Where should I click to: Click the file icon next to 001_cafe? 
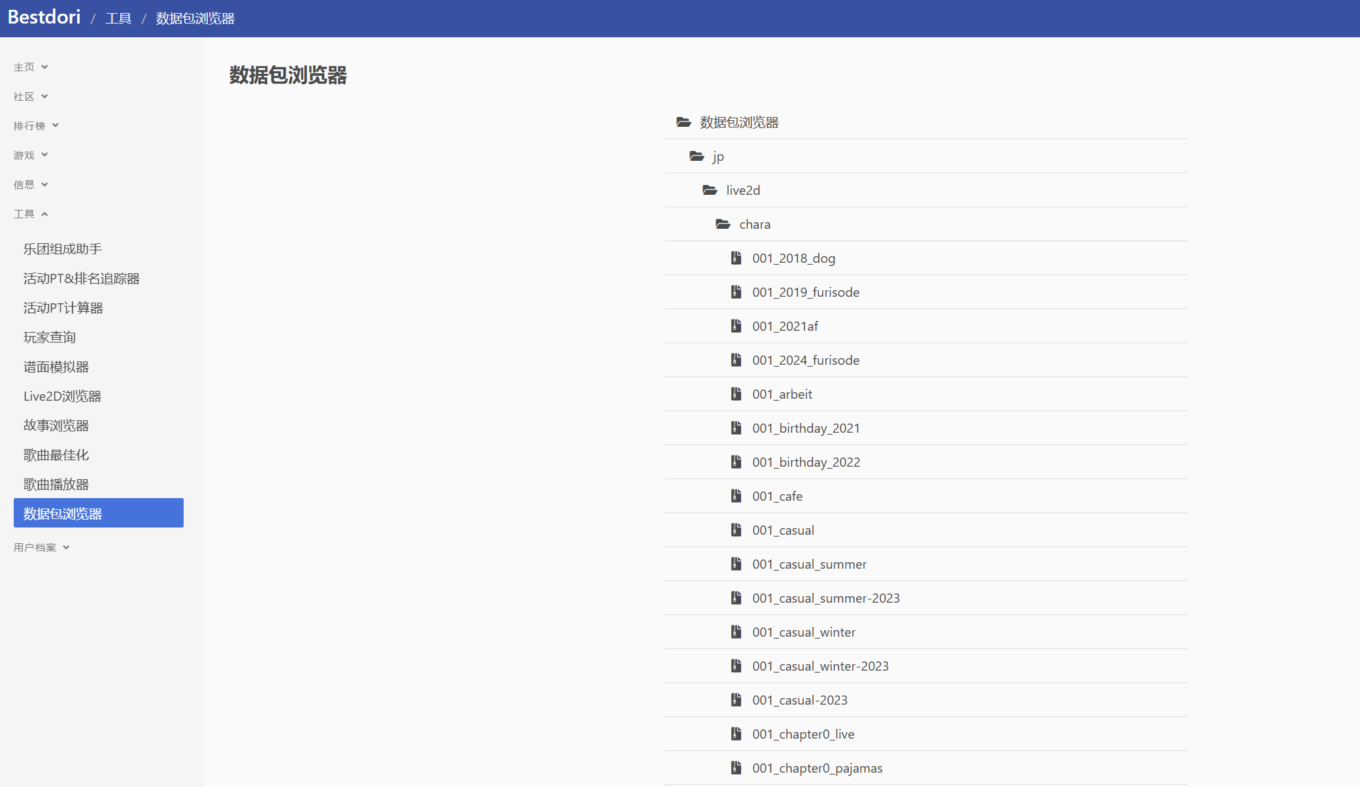tap(736, 496)
